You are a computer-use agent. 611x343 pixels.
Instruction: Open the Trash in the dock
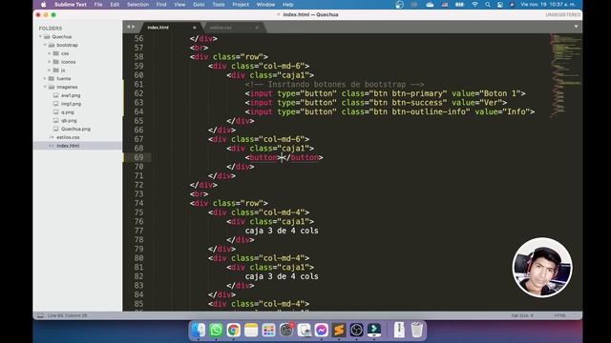pyautogui.click(x=416, y=330)
